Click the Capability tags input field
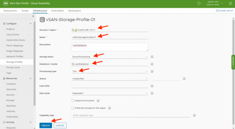This screenshot has width=235, height=129. [x=131, y=115]
